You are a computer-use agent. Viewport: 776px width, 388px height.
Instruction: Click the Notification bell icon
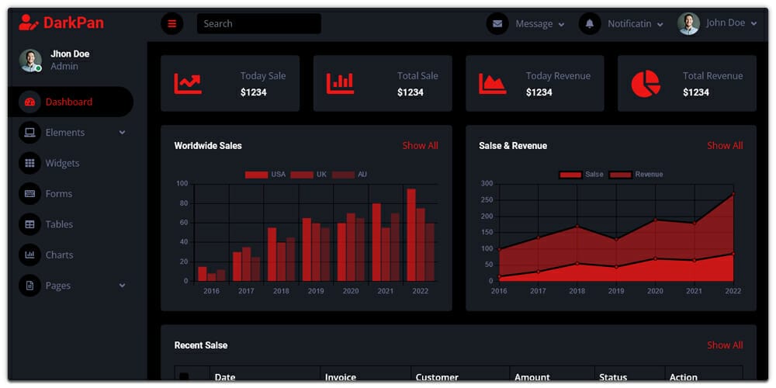coord(590,23)
